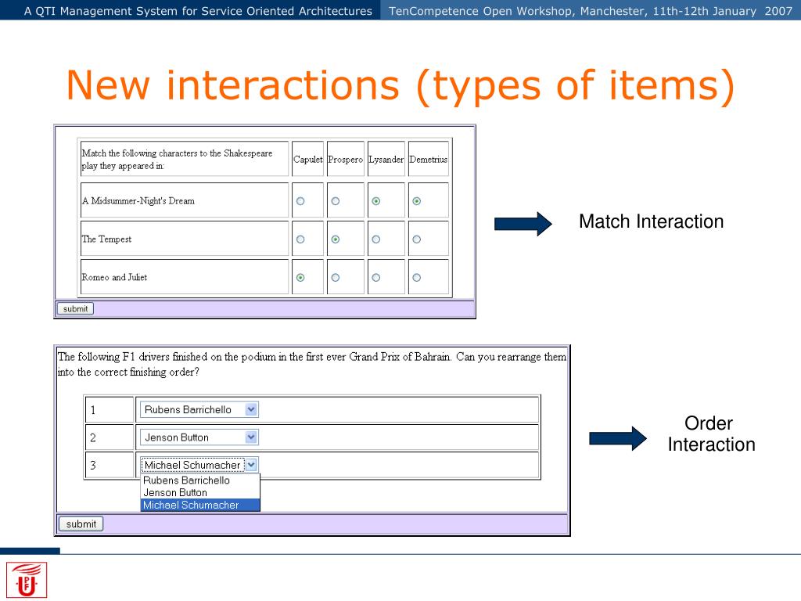
Task: Click the 'Match Interaction' label
Action: tap(652, 221)
